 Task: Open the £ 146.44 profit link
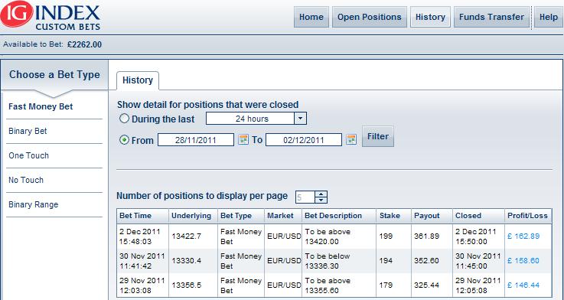(523, 285)
